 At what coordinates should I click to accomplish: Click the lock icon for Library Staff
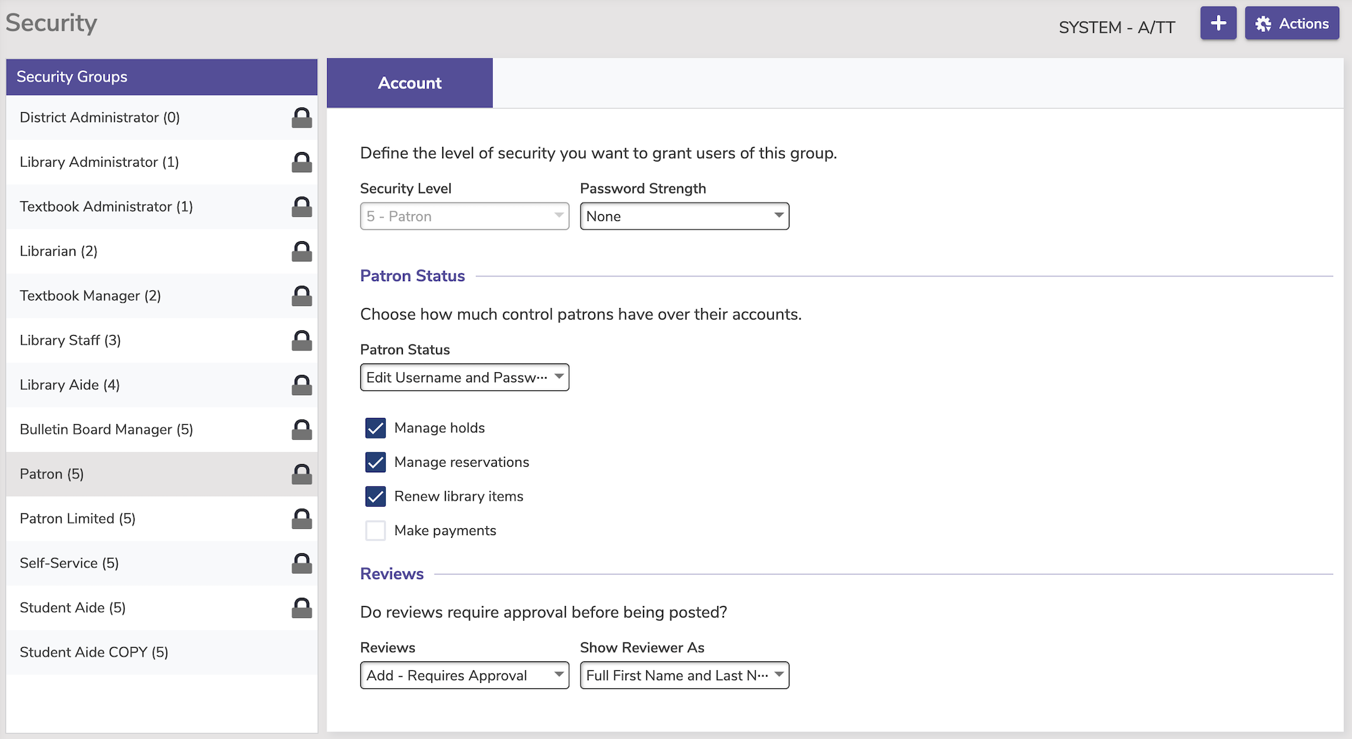pos(301,340)
